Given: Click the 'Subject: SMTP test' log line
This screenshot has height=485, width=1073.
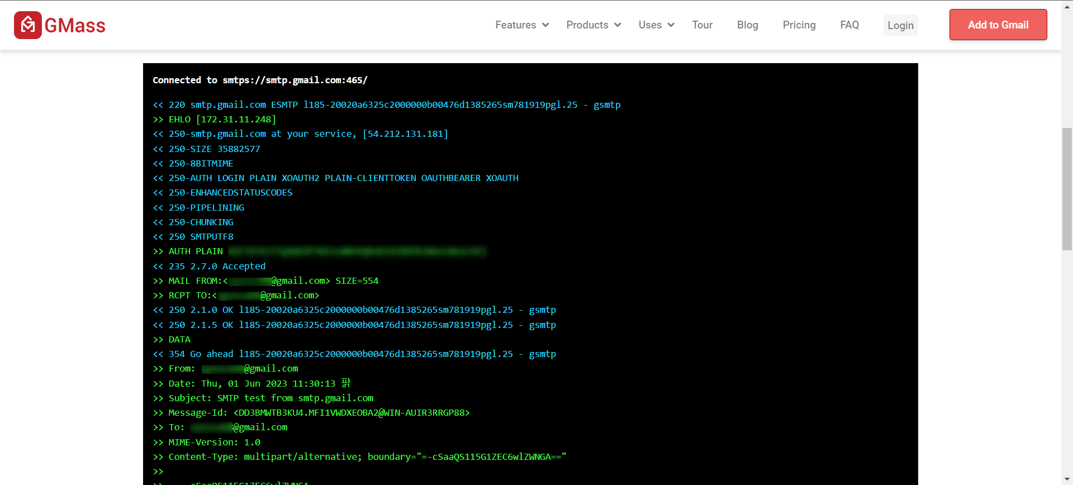Looking at the screenshot, I should point(270,398).
